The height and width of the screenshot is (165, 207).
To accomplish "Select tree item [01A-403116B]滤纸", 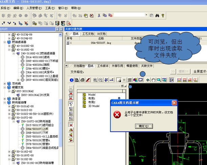I will pyautogui.click(x=38, y=57).
